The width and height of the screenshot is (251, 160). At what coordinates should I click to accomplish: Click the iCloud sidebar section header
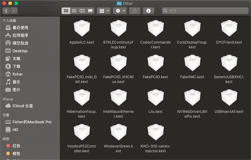point(8,99)
